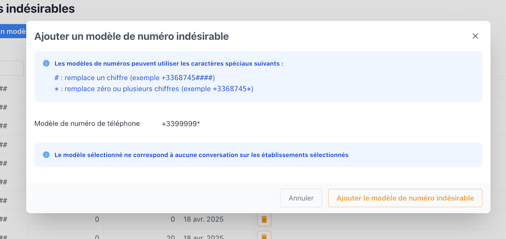Click the trash icon in the row showing 20

pos(264,236)
